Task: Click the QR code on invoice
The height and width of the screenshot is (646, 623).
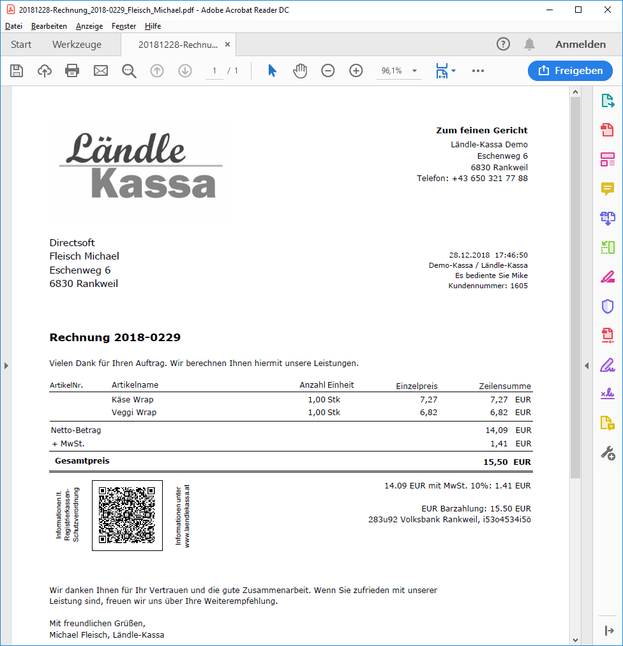Action: click(x=128, y=515)
